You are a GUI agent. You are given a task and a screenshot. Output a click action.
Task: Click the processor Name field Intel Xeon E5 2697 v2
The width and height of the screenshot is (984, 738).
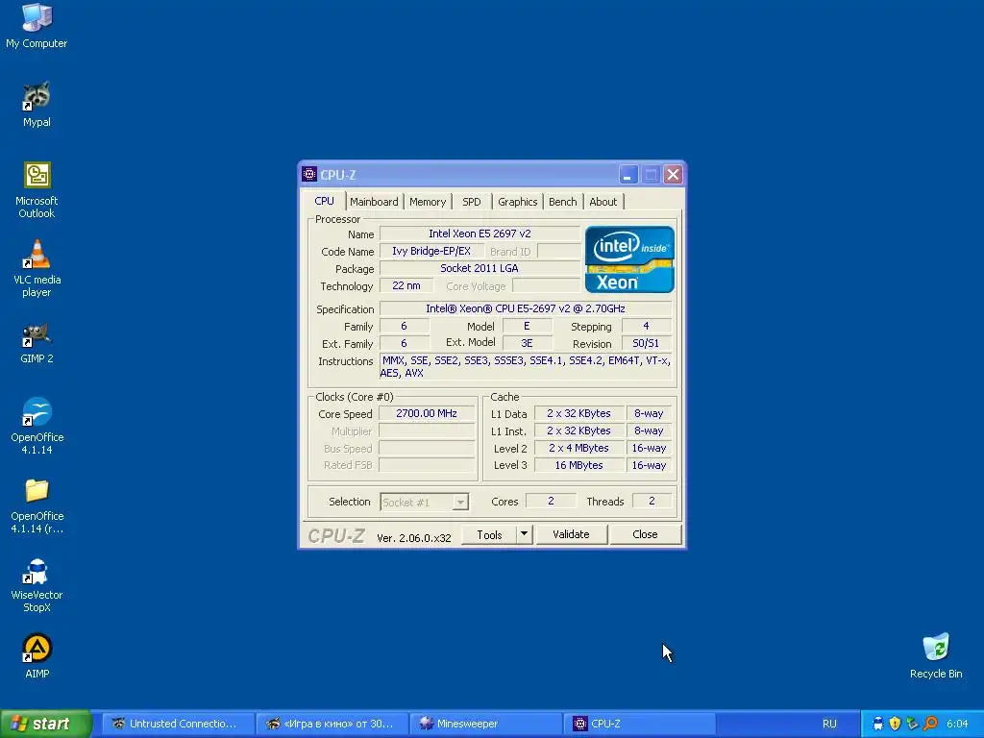coord(480,234)
